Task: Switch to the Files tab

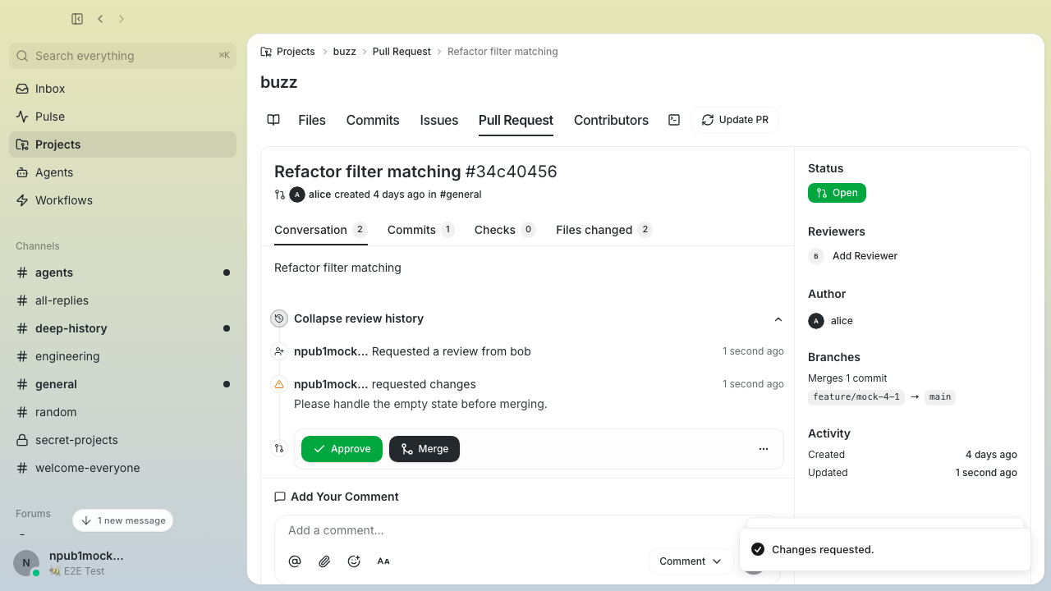Action: 312,120
